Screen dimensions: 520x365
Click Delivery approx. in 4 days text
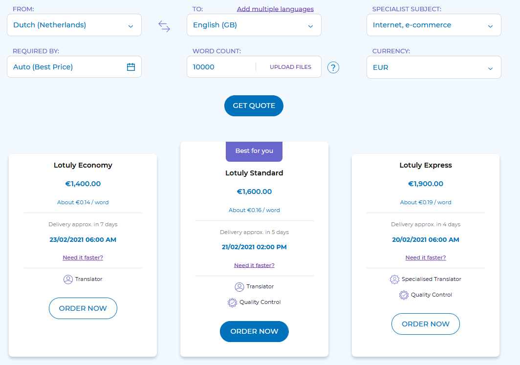(x=426, y=224)
